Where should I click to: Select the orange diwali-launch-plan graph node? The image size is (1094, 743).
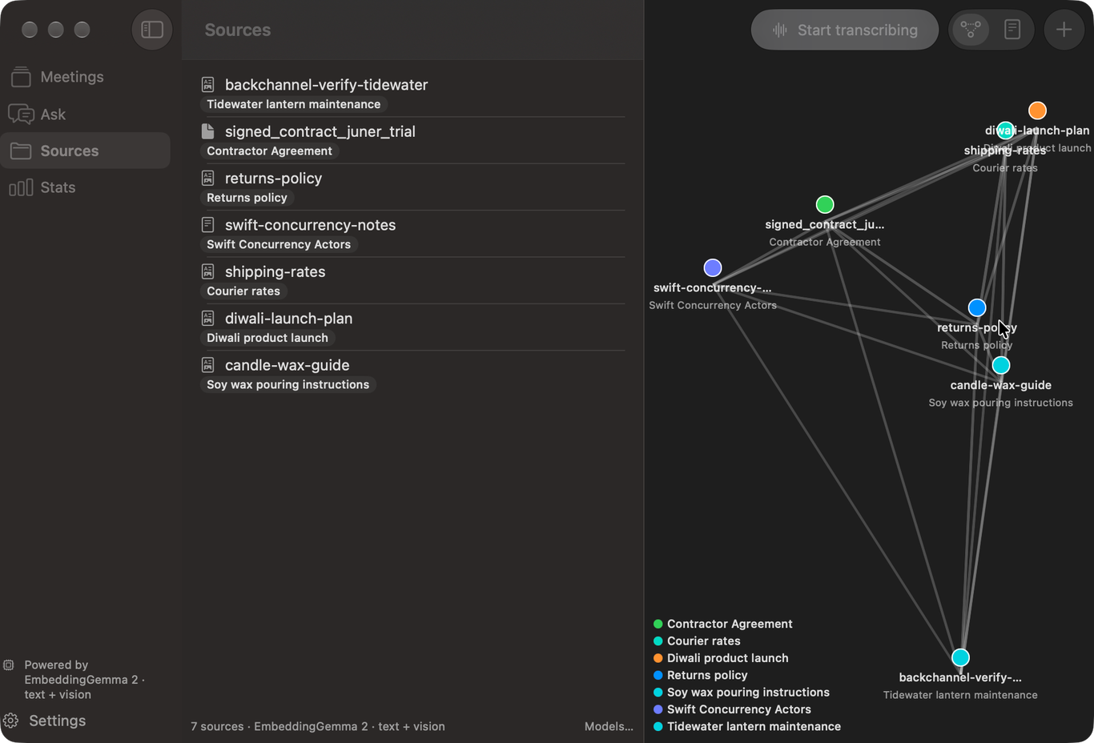click(1037, 110)
